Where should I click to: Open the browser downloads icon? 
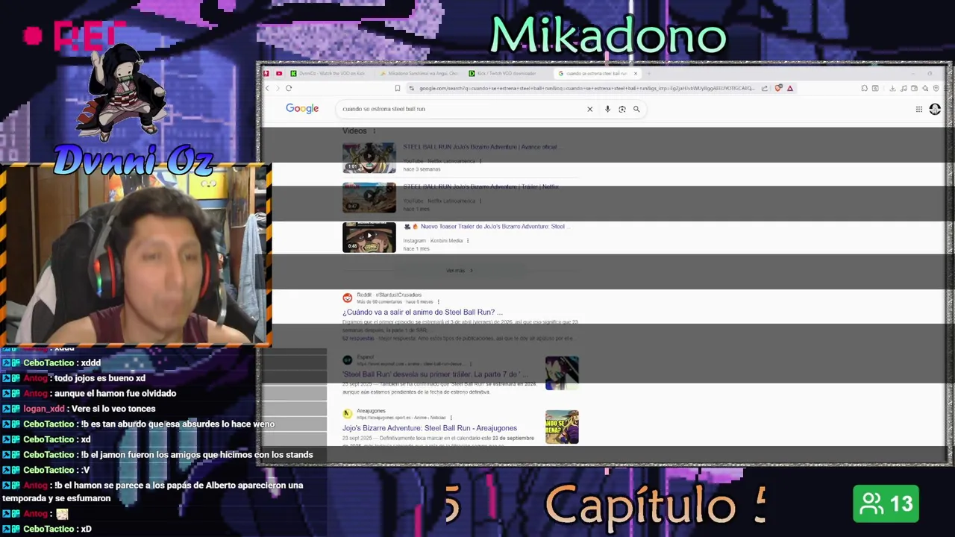892,88
